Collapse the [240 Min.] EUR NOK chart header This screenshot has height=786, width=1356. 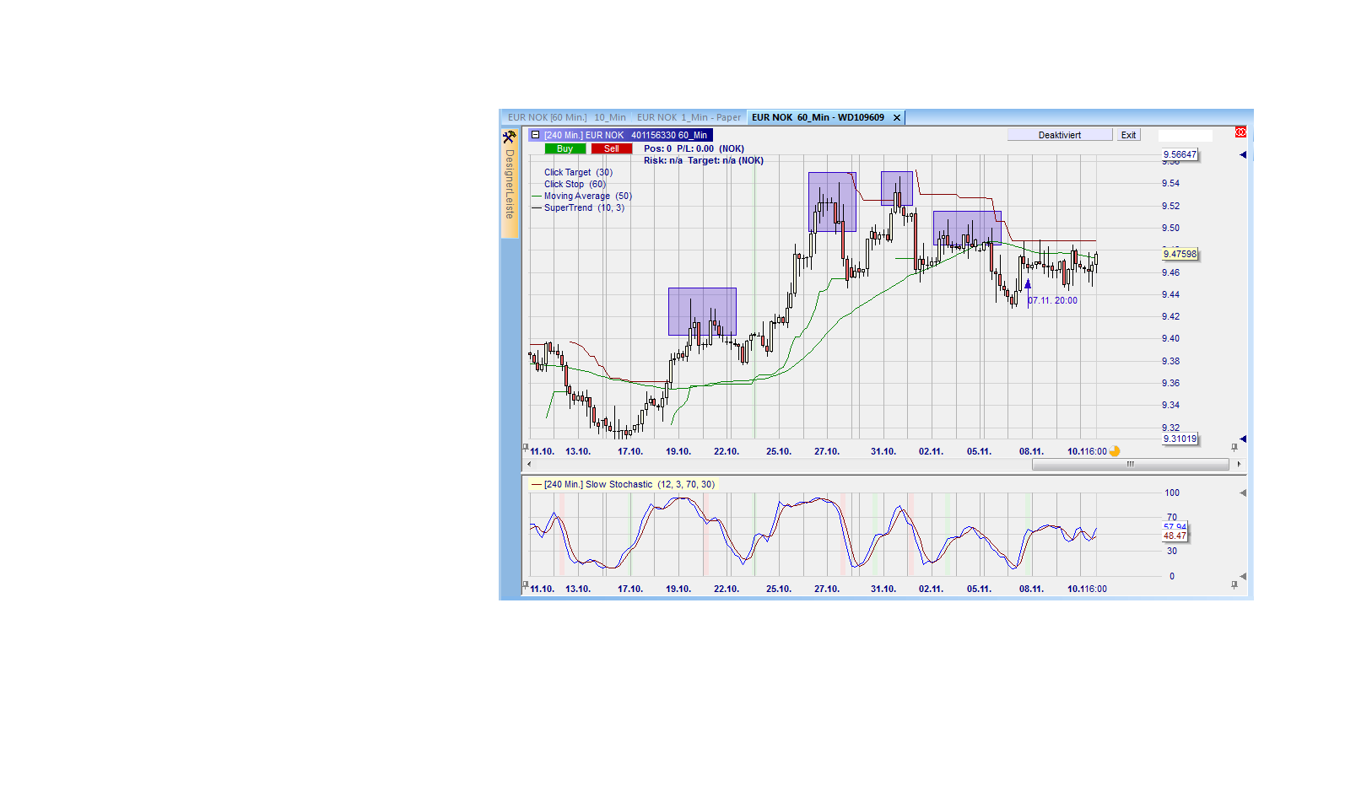[534, 135]
